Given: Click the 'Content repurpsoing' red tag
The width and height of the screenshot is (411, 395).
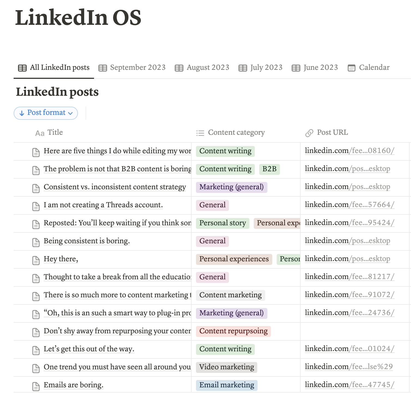Looking at the screenshot, I should tap(234, 331).
